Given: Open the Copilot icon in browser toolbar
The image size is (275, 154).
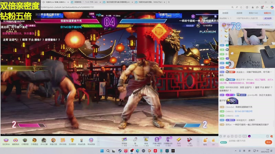Looking at the screenshot, I should [x=272, y=7].
